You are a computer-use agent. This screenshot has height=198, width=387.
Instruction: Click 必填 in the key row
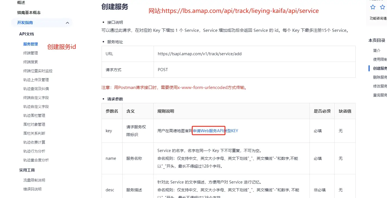click(318, 131)
